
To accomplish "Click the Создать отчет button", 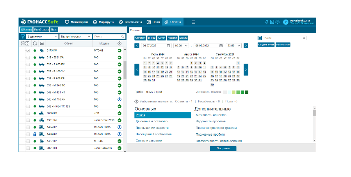I will click(x=266, y=45).
